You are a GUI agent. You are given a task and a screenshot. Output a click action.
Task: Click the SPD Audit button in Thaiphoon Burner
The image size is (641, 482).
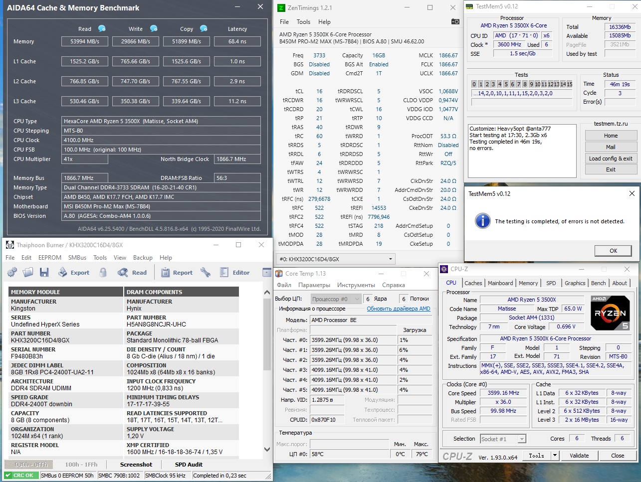[189, 465]
